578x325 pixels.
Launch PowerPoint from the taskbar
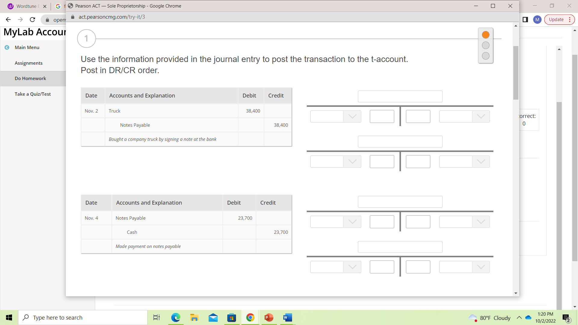(269, 317)
